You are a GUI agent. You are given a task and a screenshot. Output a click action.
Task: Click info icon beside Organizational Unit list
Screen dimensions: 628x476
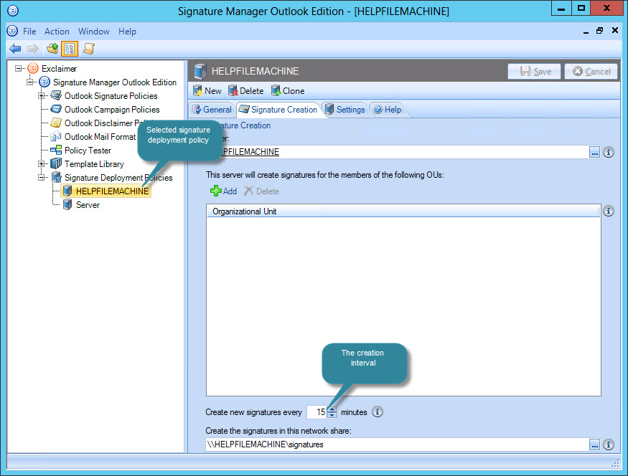(609, 211)
